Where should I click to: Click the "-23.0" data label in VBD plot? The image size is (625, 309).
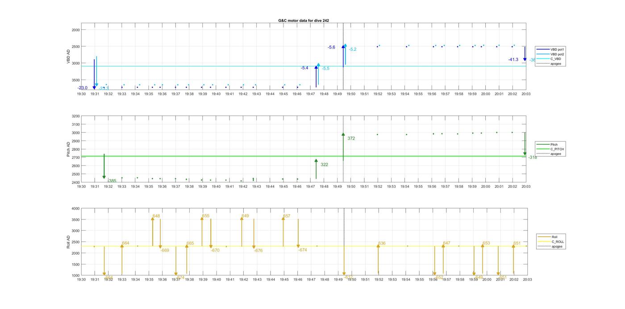[x=82, y=88]
